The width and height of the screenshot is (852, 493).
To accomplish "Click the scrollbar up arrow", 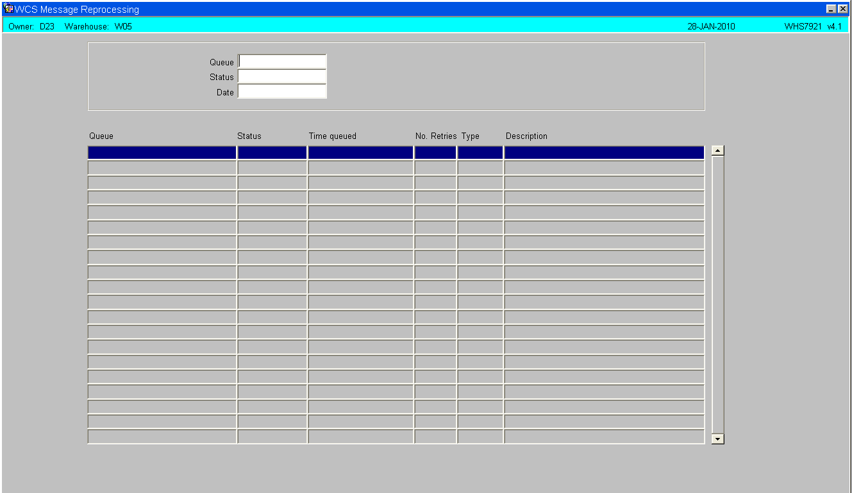I will coord(718,151).
